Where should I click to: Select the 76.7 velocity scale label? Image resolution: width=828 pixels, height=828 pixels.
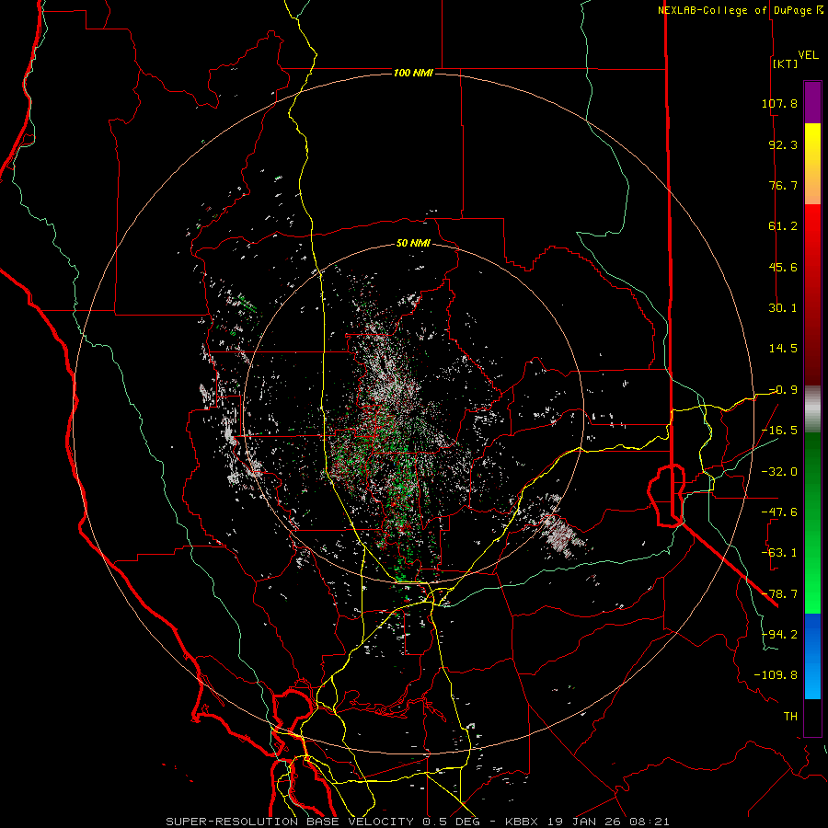pyautogui.click(x=783, y=185)
